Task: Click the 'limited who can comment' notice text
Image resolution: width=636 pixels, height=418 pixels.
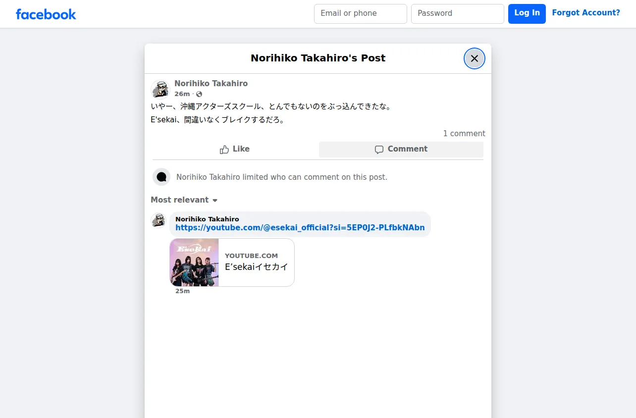Action: point(282,177)
